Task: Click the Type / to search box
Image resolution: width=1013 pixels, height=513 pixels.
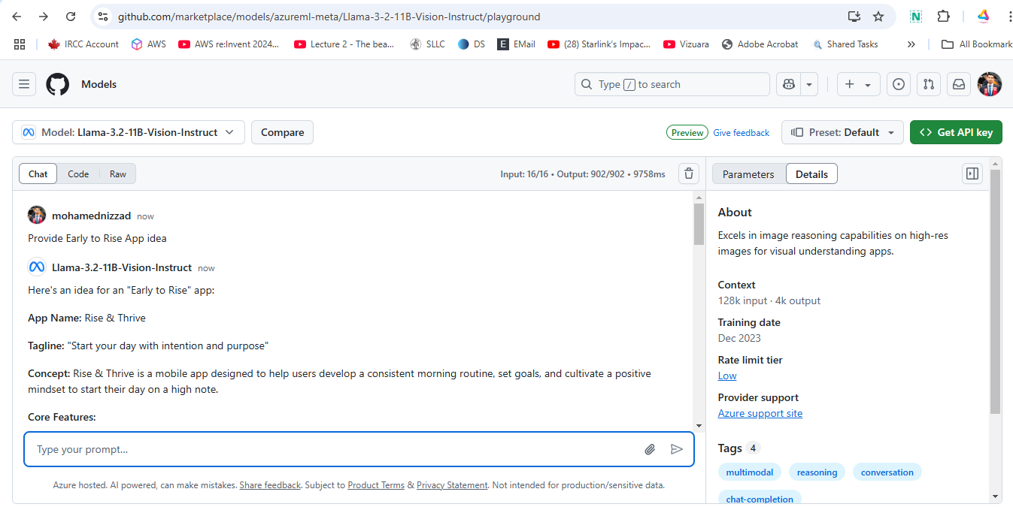Action: tap(672, 84)
